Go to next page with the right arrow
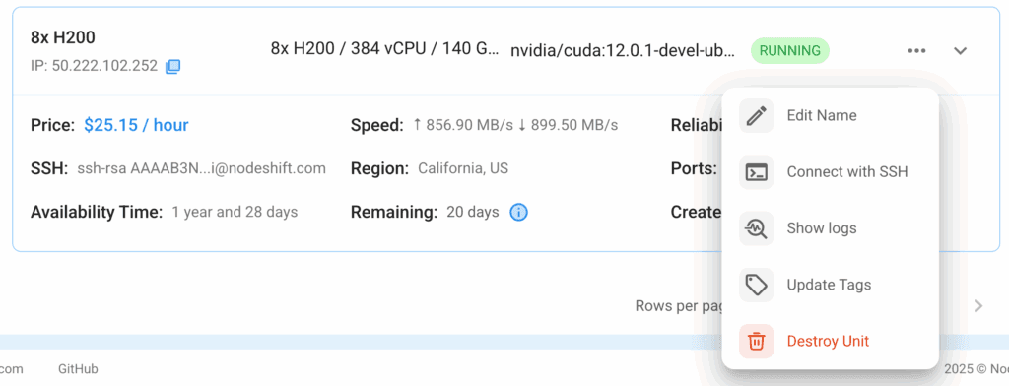The image size is (1009, 386). pos(978,305)
